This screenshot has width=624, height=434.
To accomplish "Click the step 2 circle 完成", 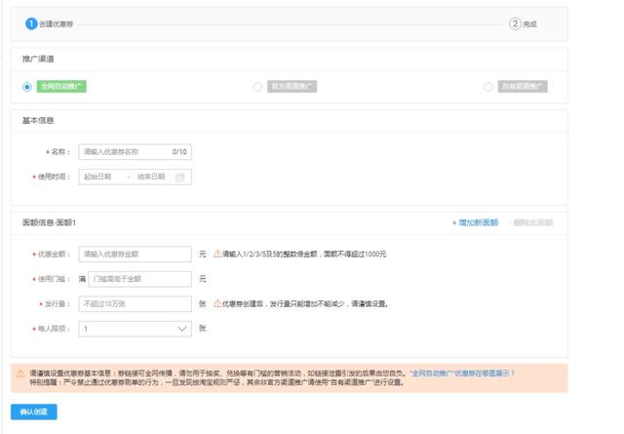I will coord(515,23).
